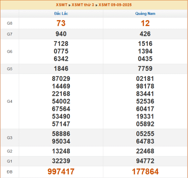
Task: Click Quảng Nam special prize number 177864
Action: point(145,171)
